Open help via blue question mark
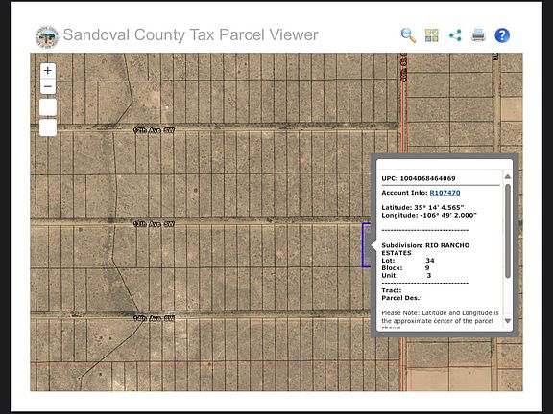Viewport: 553px width, 414px height. click(x=502, y=35)
